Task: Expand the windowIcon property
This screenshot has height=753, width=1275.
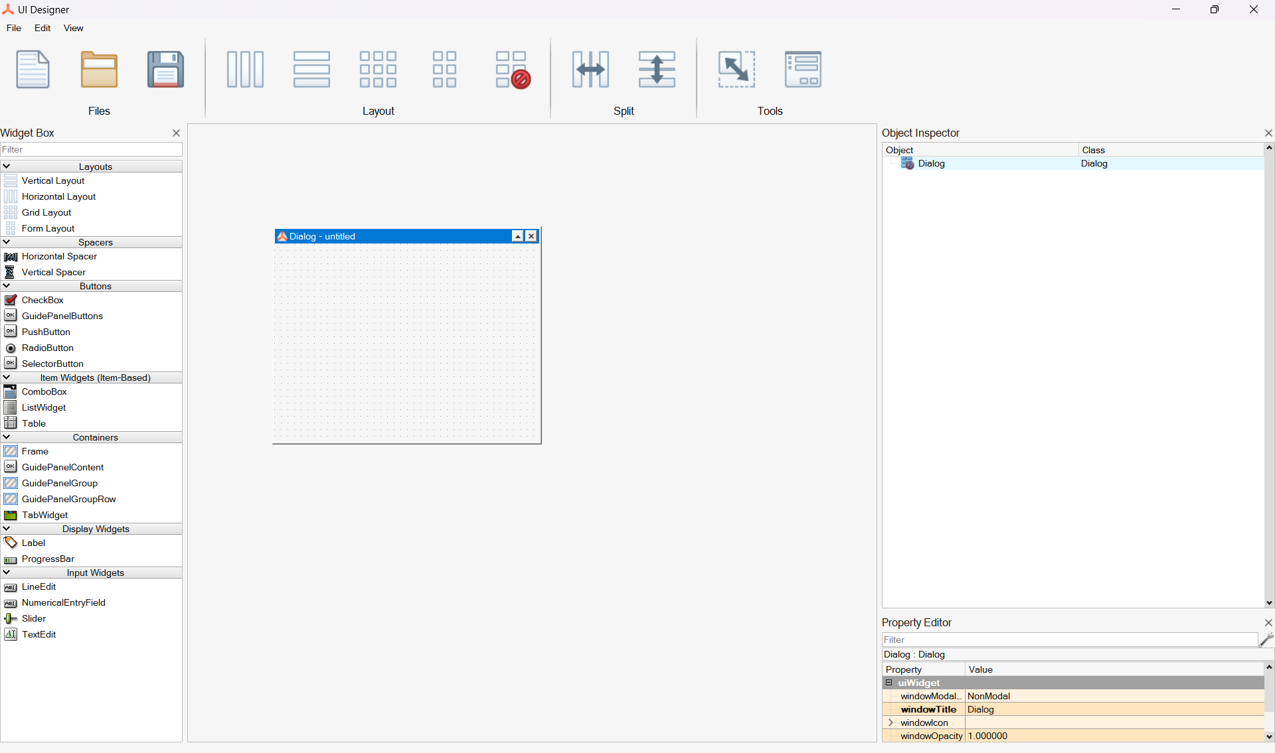Action: point(891,722)
